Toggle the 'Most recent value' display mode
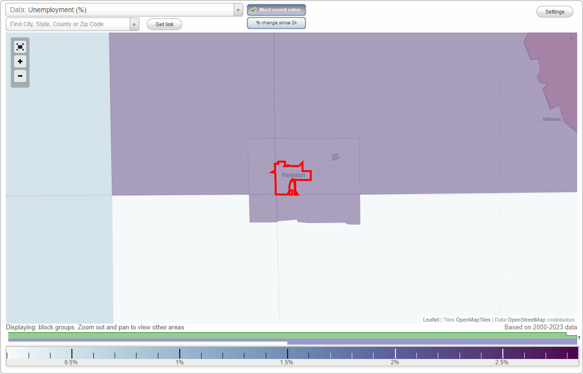This screenshot has width=583, height=374. point(276,10)
